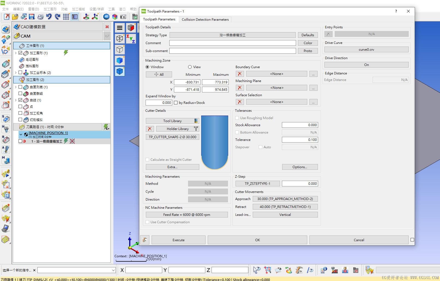The image size is (440, 281).
Task: Click the Execute button
Action: 179,240
